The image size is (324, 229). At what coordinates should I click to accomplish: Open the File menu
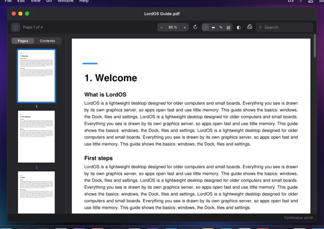[8, 1]
